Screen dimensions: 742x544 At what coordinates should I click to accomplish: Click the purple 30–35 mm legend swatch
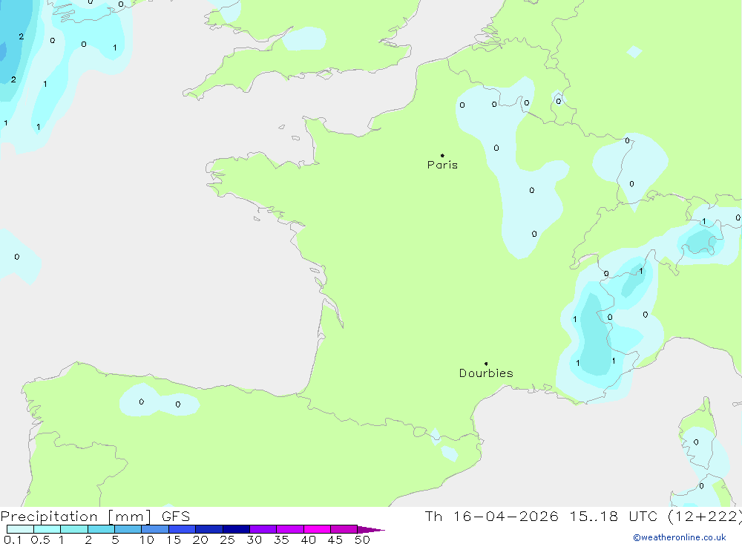(x=263, y=529)
